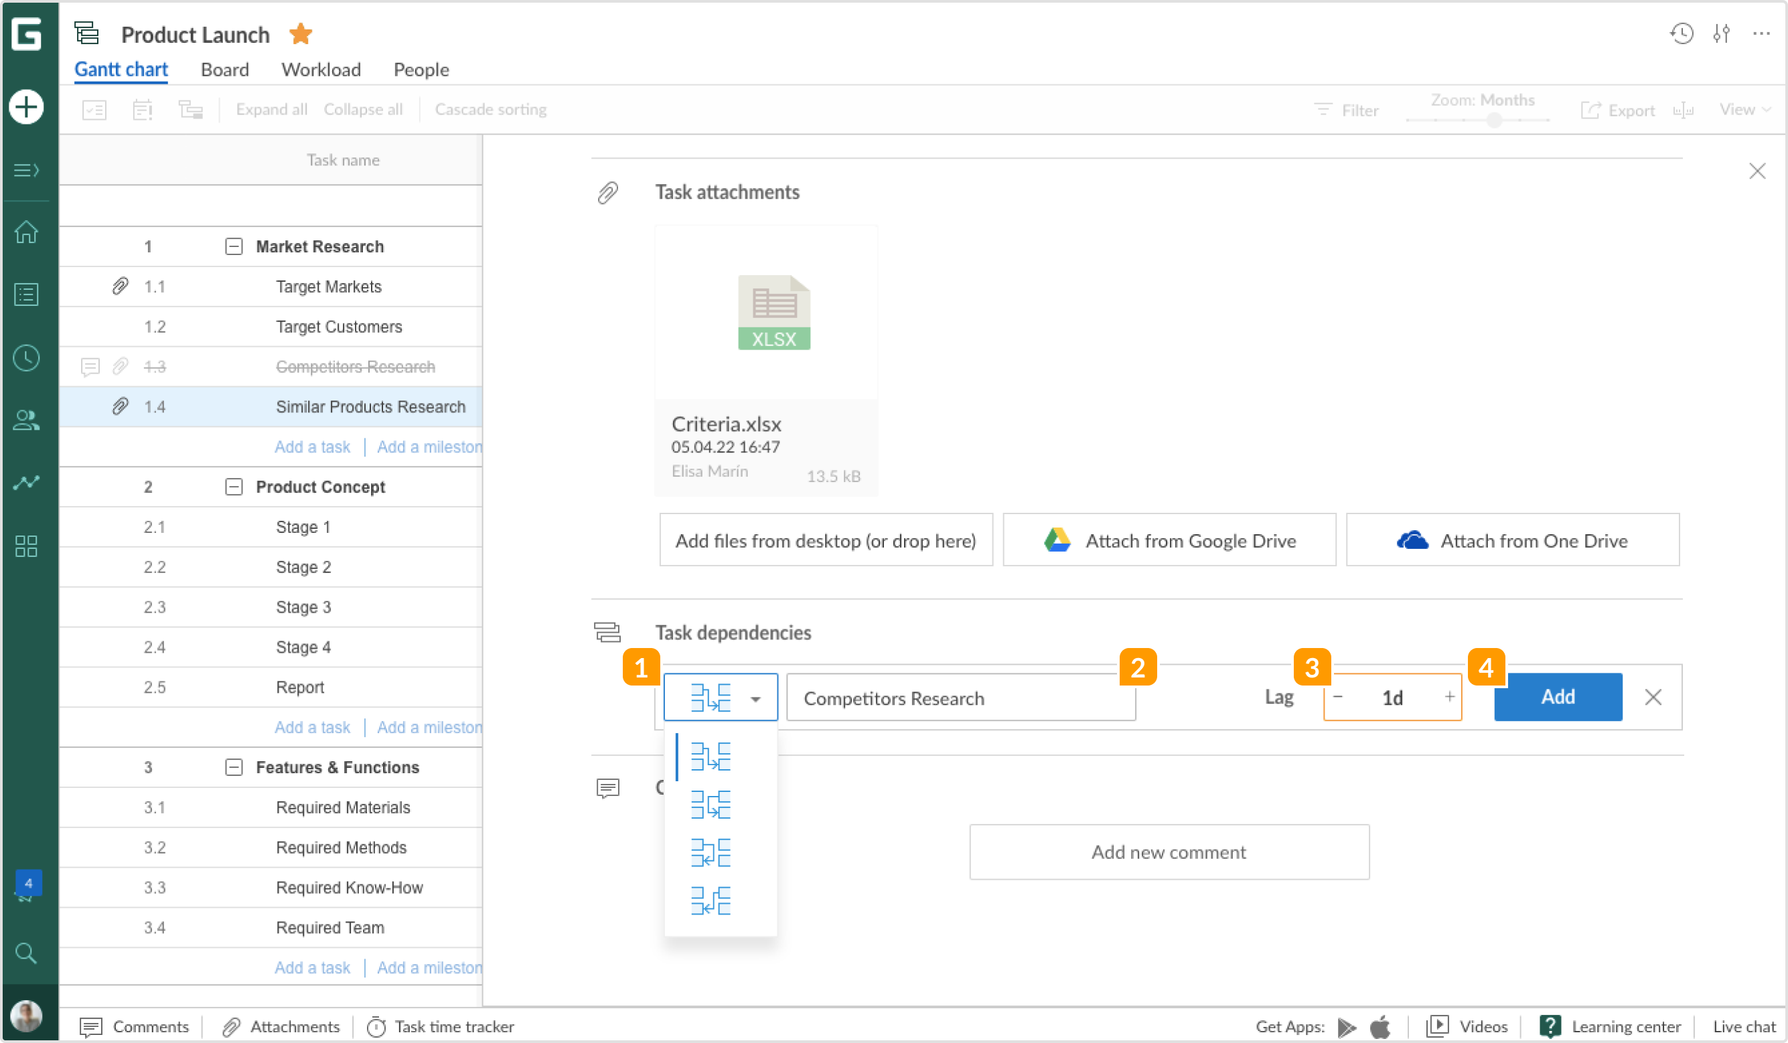The width and height of the screenshot is (1788, 1043).
Task: Click the search icon at bottom of sidebar
Action: 26,953
